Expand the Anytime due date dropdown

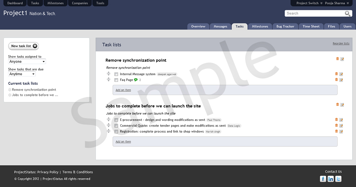(22, 74)
